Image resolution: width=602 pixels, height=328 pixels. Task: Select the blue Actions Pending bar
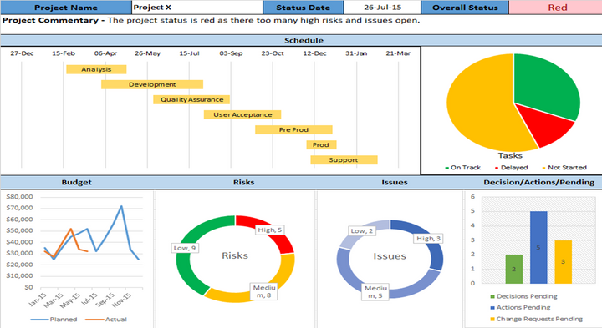[x=538, y=248]
